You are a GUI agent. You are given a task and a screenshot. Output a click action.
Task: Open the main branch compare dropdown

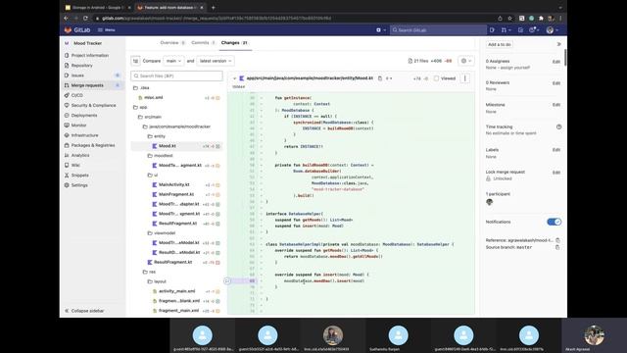173,61
